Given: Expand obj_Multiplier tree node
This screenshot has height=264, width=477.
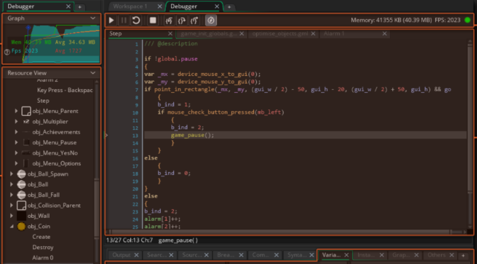Looking at the screenshot, I should pos(16,122).
